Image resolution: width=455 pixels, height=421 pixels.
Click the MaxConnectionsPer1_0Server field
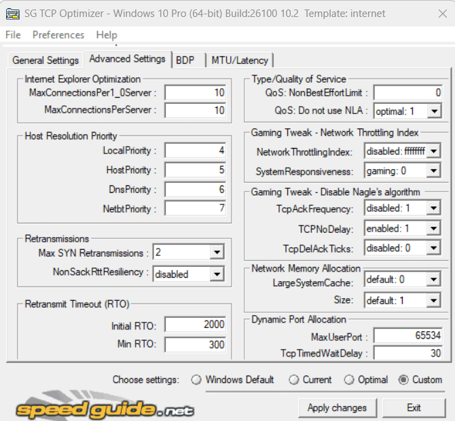pos(195,93)
